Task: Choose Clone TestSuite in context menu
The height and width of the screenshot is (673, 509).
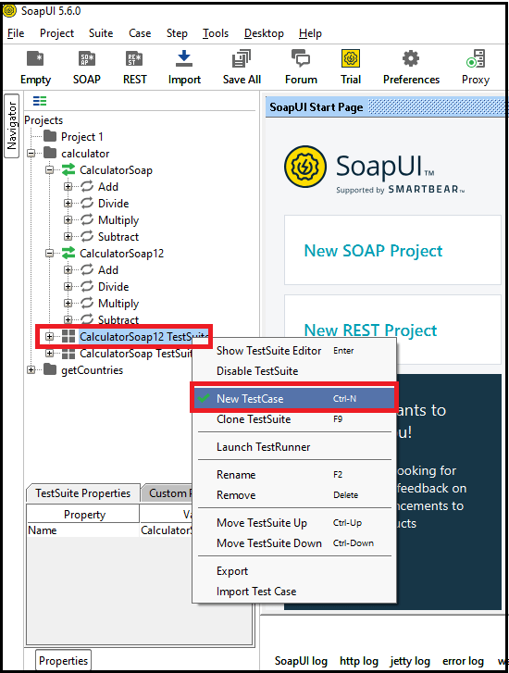Action: pos(293,419)
